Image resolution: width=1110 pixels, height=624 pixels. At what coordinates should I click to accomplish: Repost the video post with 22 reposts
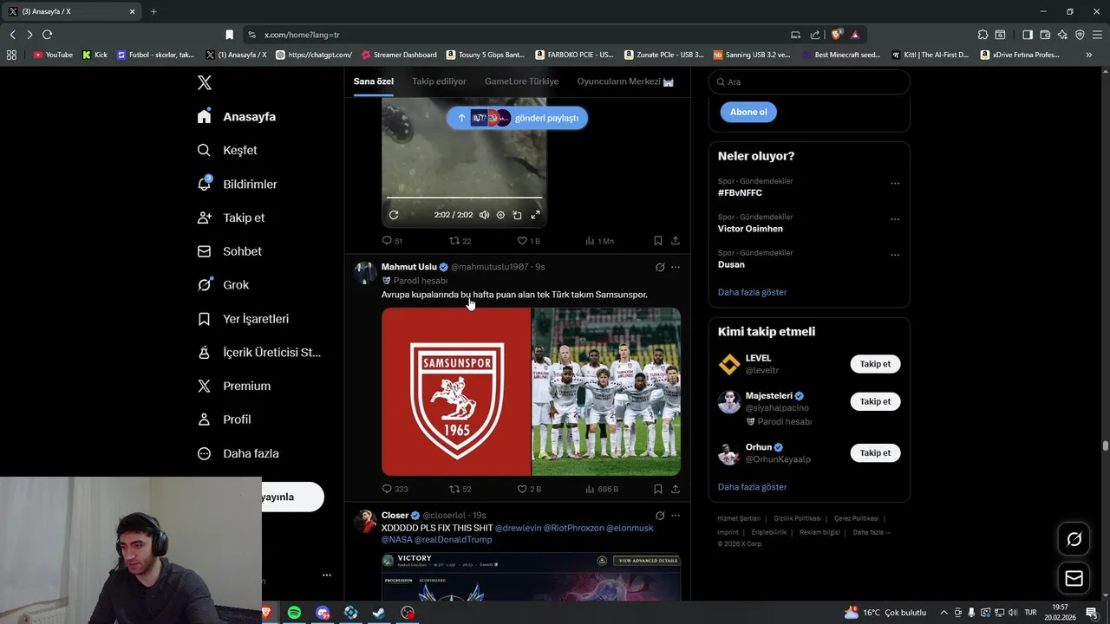(460, 241)
